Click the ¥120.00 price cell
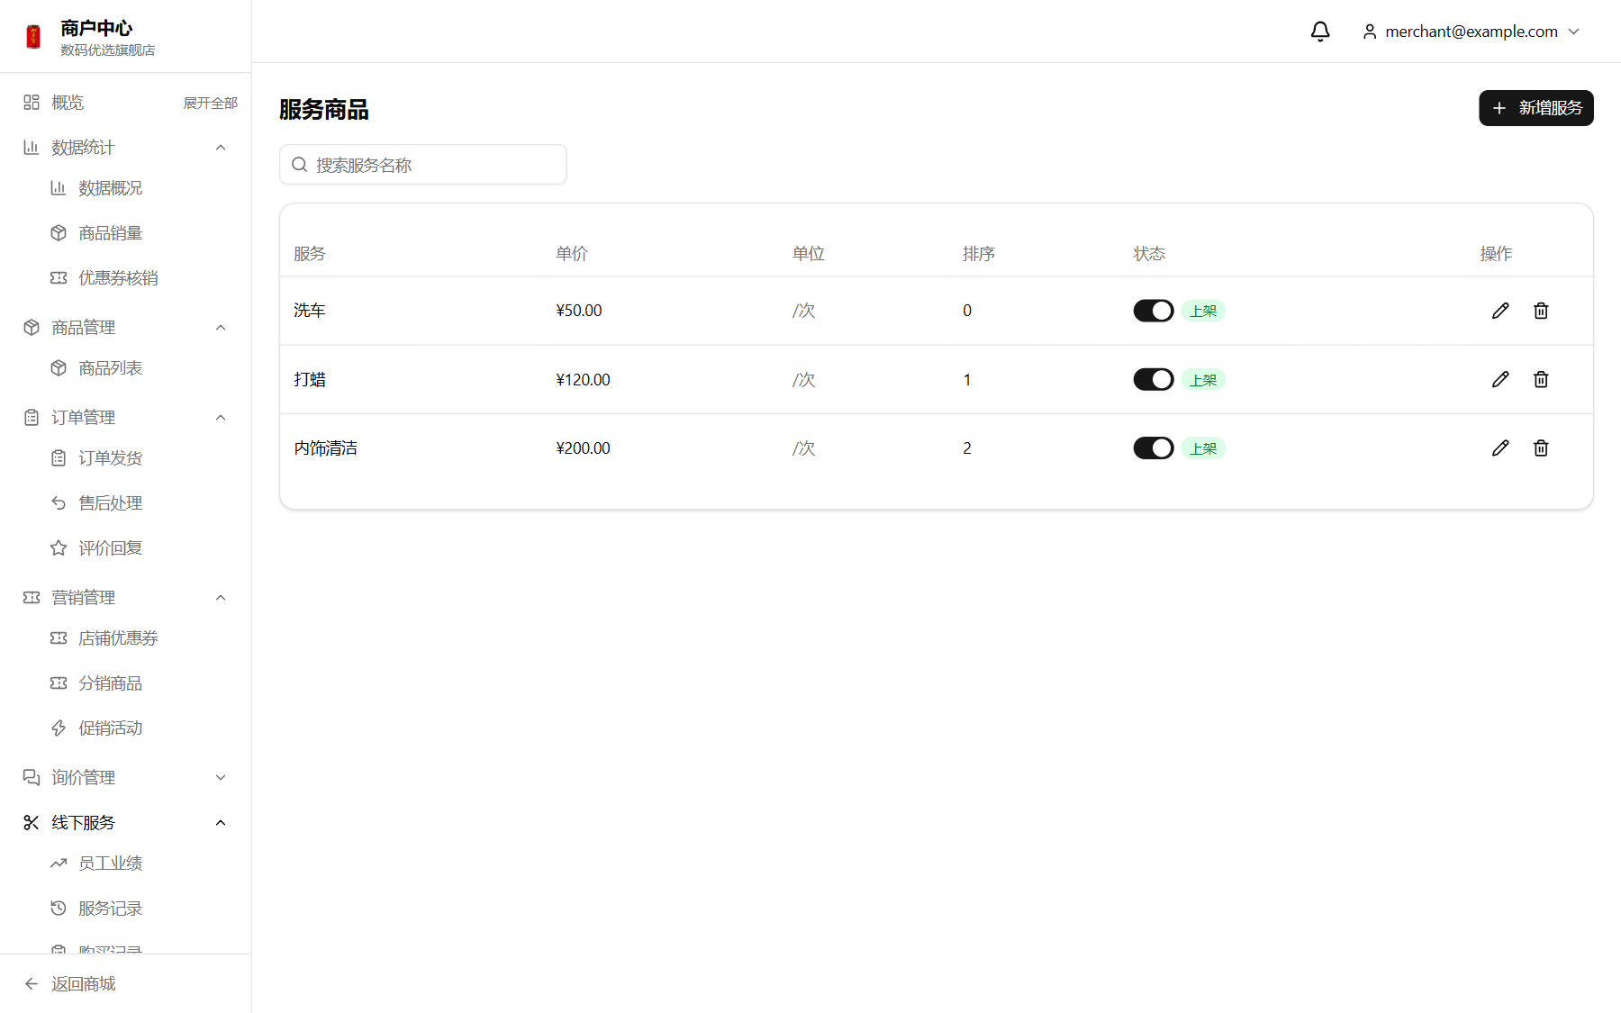The width and height of the screenshot is (1621, 1013). click(584, 379)
